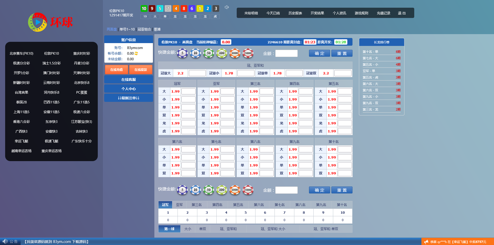
Task: Click the 冠亚双 bet input
Action: coord(343,73)
